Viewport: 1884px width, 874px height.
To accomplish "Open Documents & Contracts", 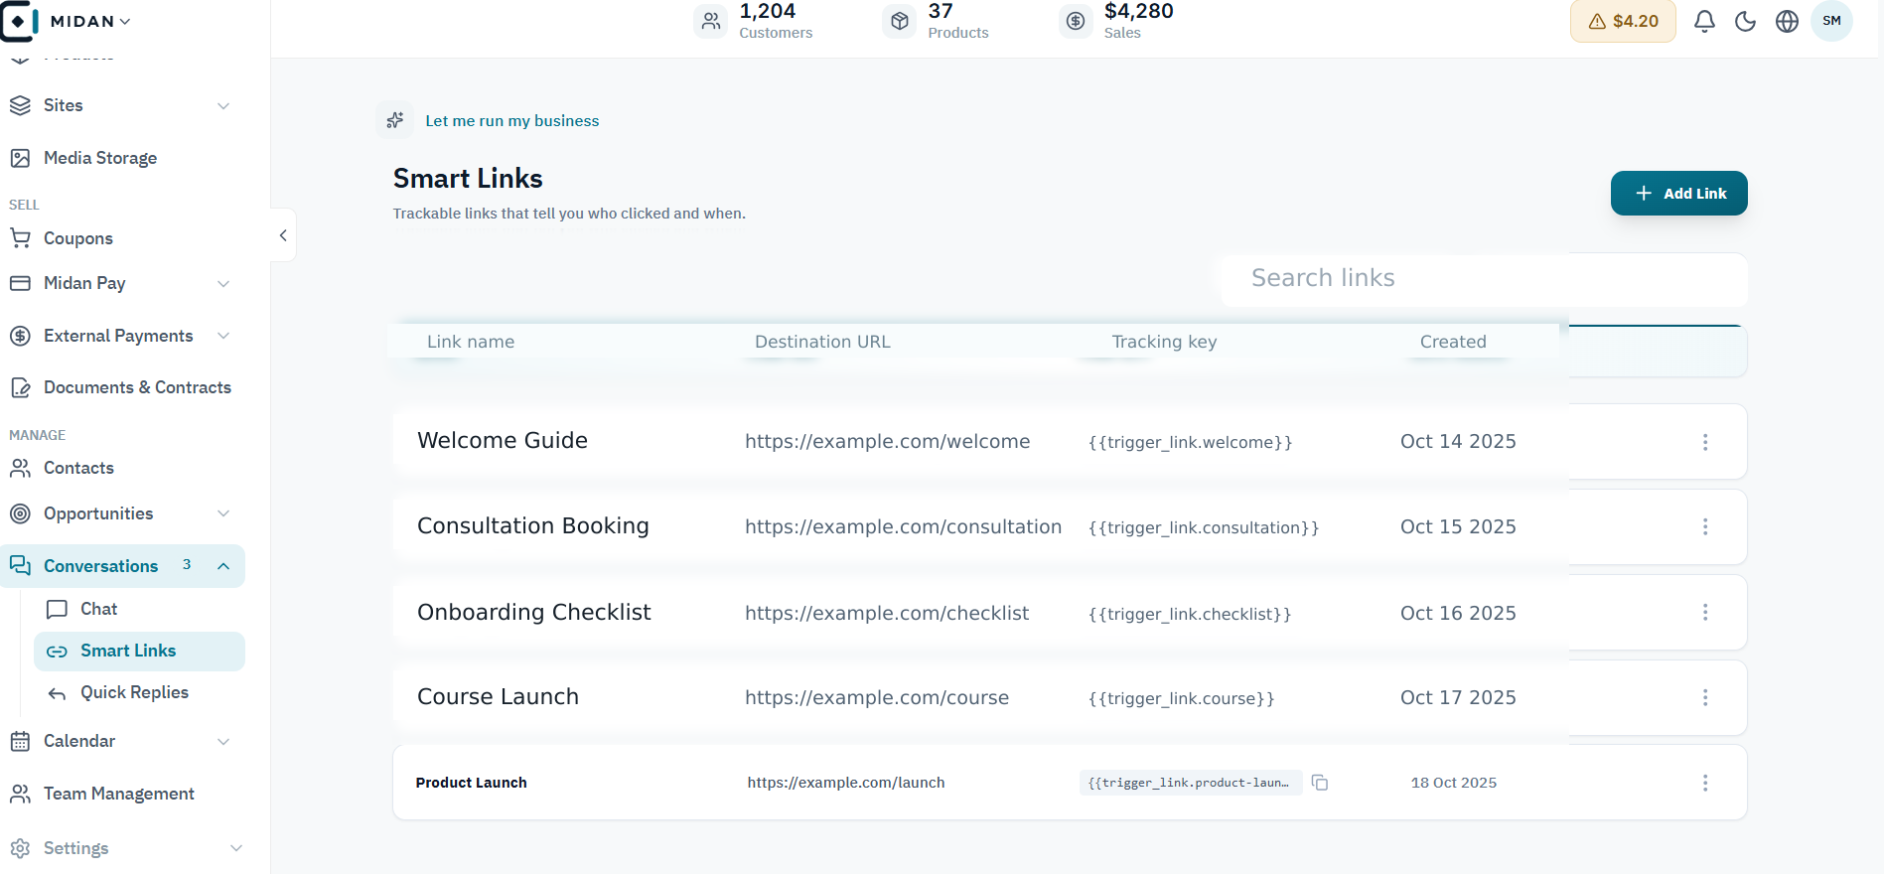I will 137,387.
